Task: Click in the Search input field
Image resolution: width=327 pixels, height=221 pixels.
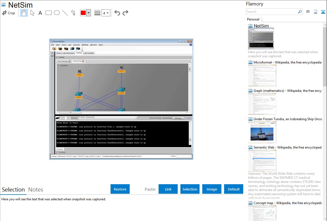Action: pyautogui.click(x=272, y=12)
